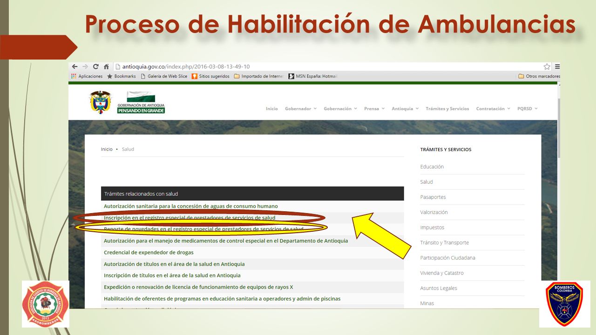Screen dimensions: 596x335
Task: Expand the Antioquia dropdown menu
Action: tap(405, 108)
